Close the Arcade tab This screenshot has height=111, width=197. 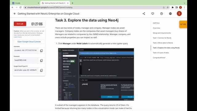(38, 3)
